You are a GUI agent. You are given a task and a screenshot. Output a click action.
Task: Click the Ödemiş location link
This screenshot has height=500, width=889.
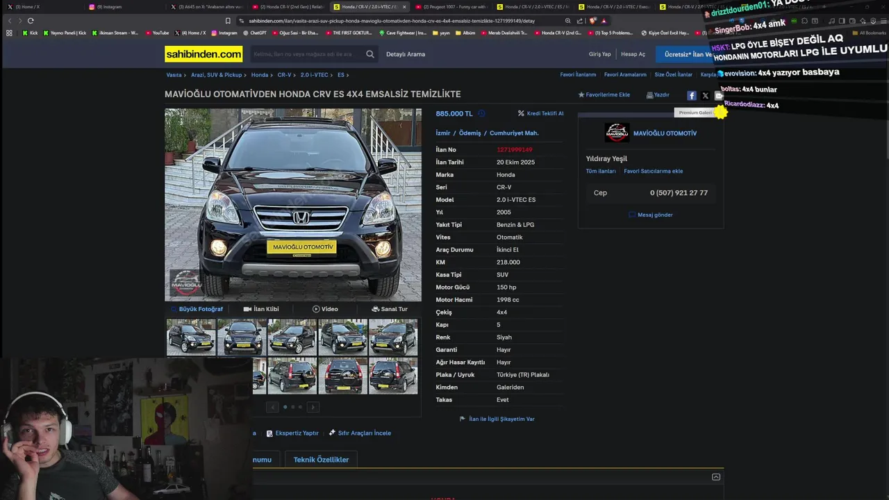(x=470, y=133)
